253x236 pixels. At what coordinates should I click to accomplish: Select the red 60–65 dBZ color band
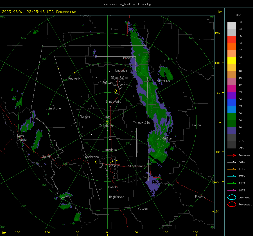[232, 40]
